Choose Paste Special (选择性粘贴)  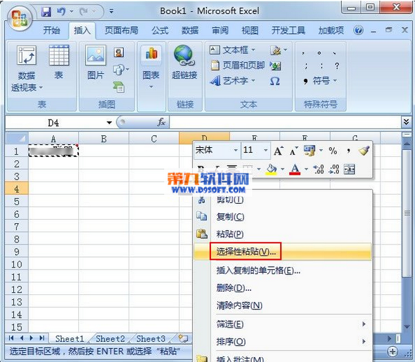(282, 251)
